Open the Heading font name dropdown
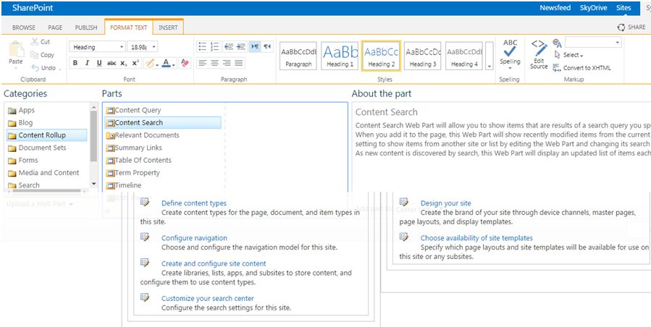651x327 pixels. (121, 47)
